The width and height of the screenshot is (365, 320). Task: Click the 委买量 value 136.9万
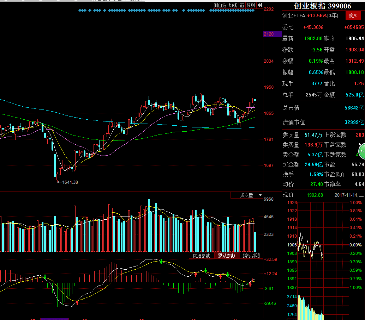coord(313,145)
